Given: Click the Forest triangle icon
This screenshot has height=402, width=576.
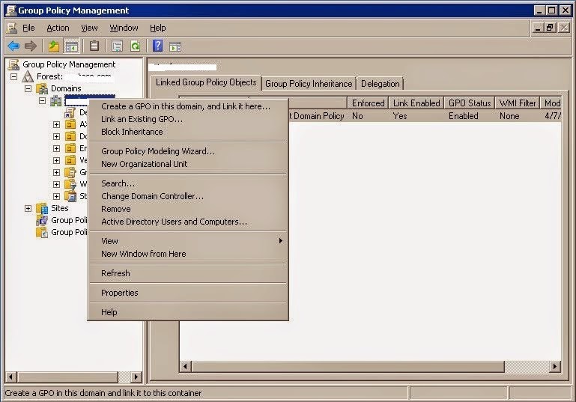Looking at the screenshot, I should click(x=28, y=76).
